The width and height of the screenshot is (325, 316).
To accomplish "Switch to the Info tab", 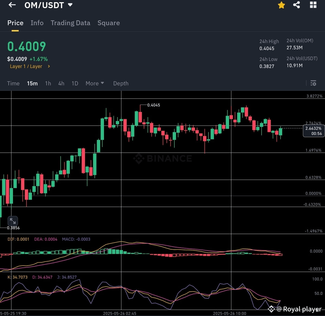I will coord(37,23).
